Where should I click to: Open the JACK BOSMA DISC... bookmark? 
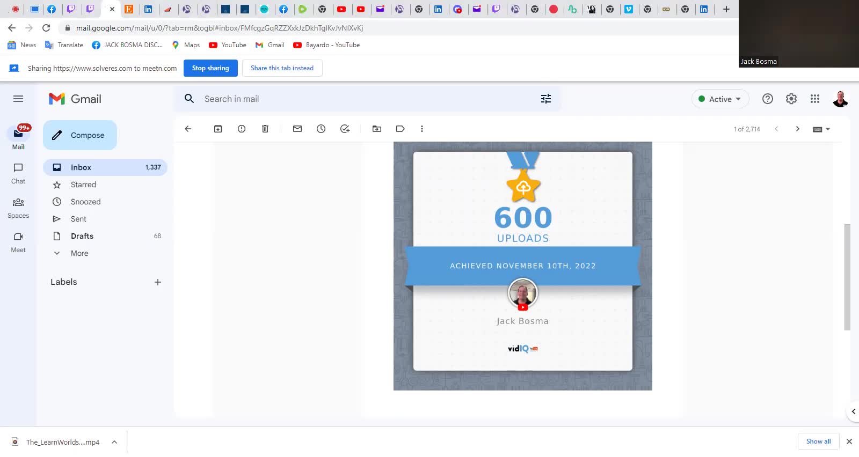coord(127,45)
